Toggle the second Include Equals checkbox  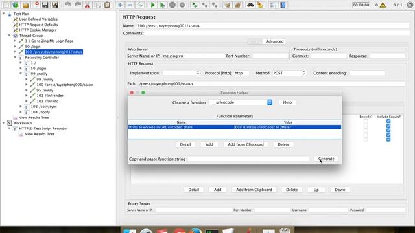click(x=388, y=126)
